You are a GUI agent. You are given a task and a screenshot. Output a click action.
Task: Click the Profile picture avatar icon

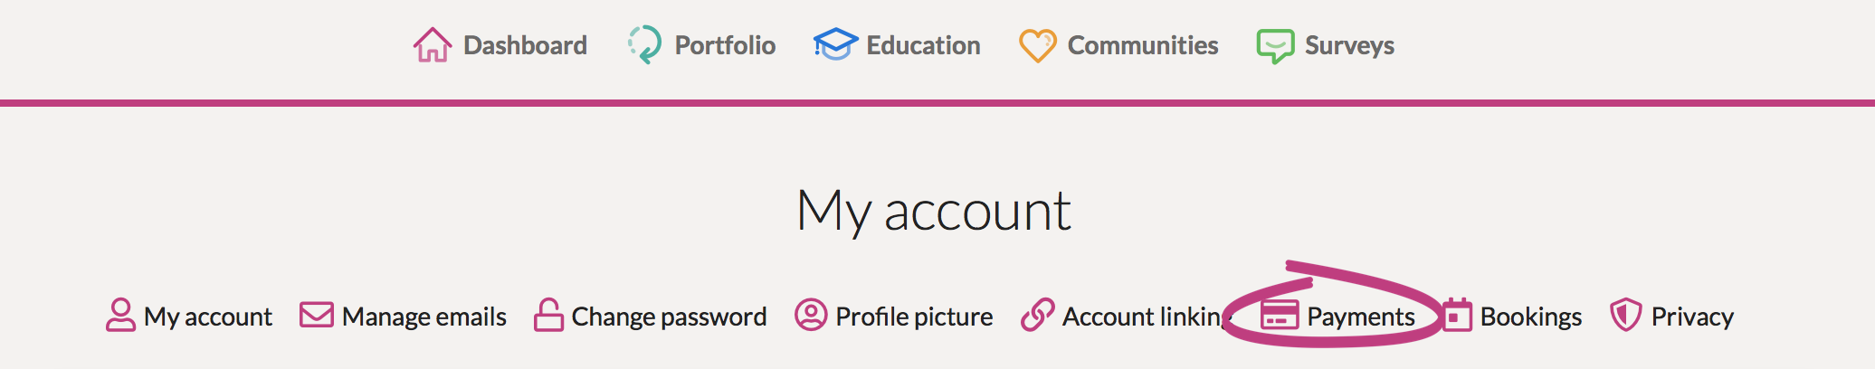click(811, 315)
